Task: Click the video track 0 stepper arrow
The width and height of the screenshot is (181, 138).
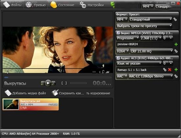Action: click(x=171, y=38)
